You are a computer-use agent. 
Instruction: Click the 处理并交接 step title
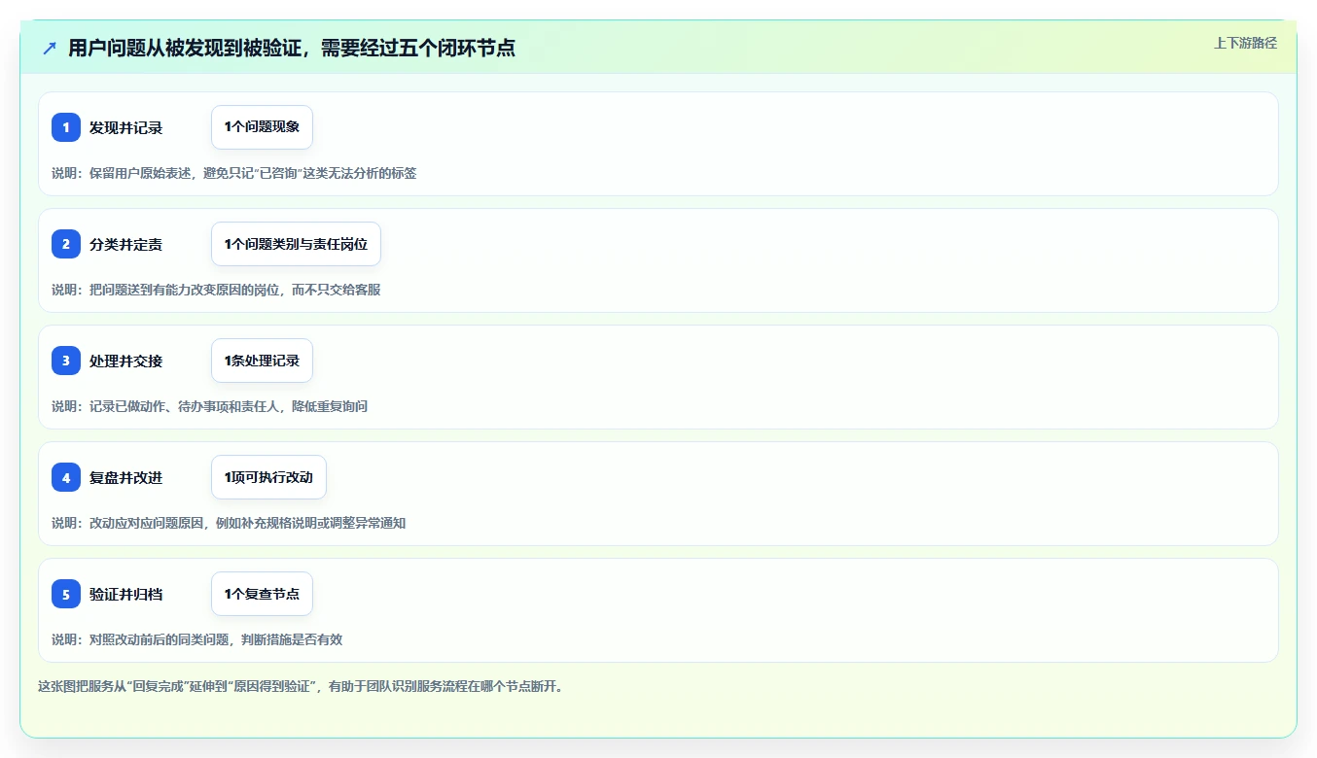pyautogui.click(x=125, y=361)
